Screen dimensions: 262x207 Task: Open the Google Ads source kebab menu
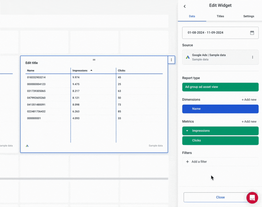click(253, 57)
